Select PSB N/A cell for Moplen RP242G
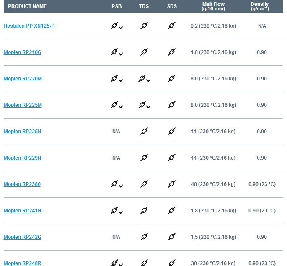Image resolution: width=287 pixels, height=266 pixels. pyautogui.click(x=116, y=237)
